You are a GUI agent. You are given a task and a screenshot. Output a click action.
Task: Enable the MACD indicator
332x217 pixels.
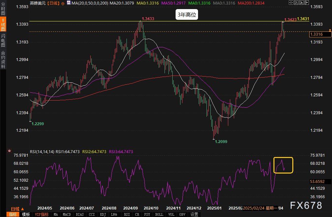[67, 214]
